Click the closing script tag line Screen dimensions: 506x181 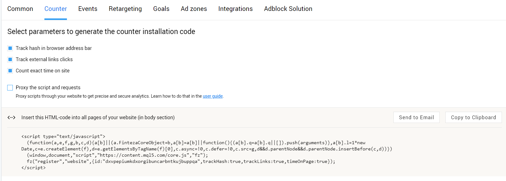tap(33, 168)
